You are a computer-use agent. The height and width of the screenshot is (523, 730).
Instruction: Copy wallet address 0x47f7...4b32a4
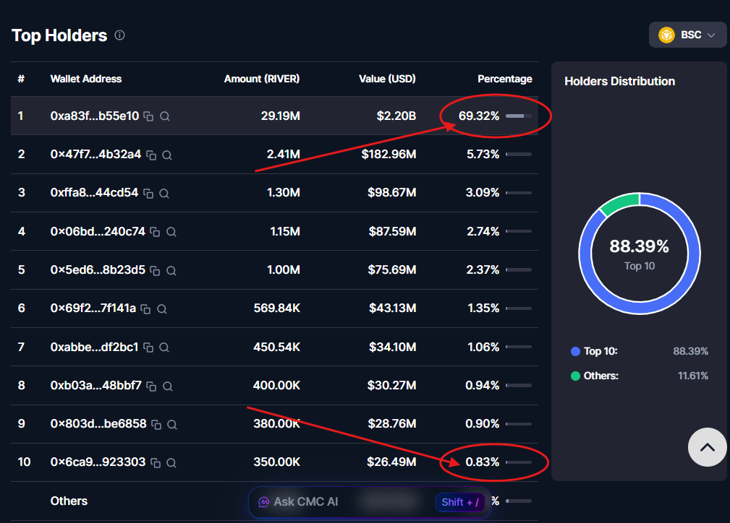click(x=151, y=155)
